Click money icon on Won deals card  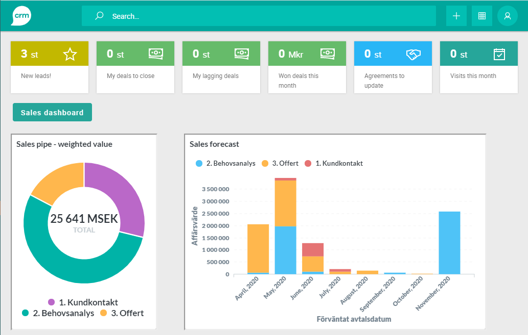(328, 54)
